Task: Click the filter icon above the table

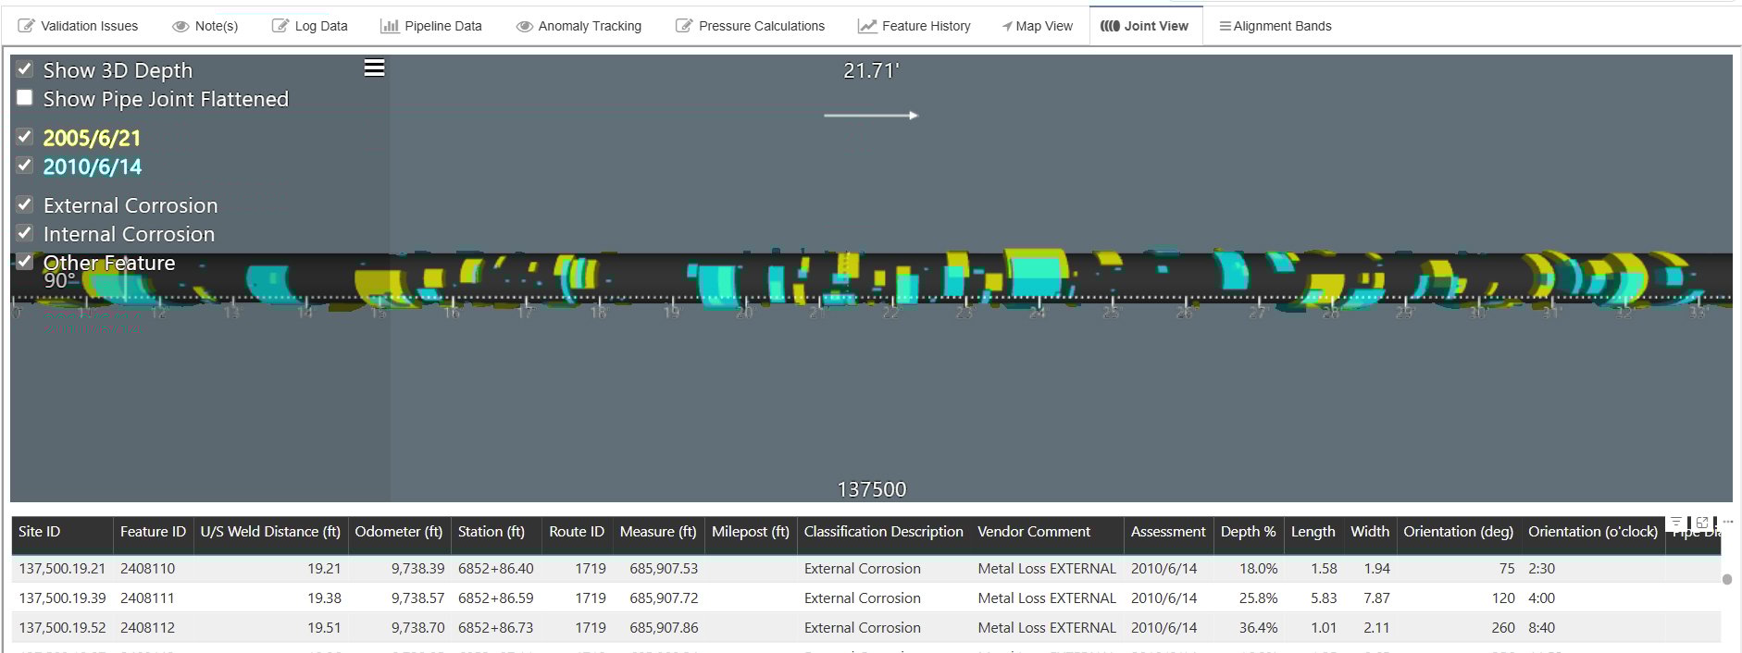Action: 1676,523
